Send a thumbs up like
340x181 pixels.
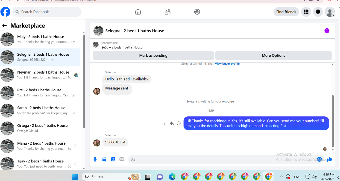pos(329,159)
